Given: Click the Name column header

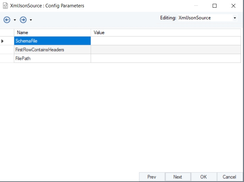Looking at the screenshot, I should tap(52, 33).
